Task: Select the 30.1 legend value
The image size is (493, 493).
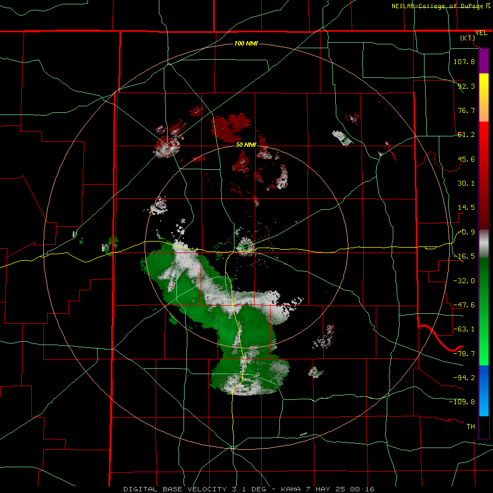Action: point(466,184)
